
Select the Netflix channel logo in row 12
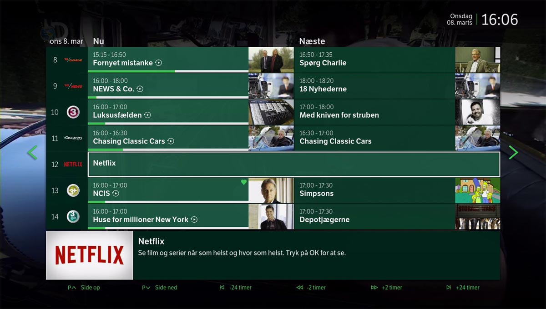pyautogui.click(x=73, y=164)
